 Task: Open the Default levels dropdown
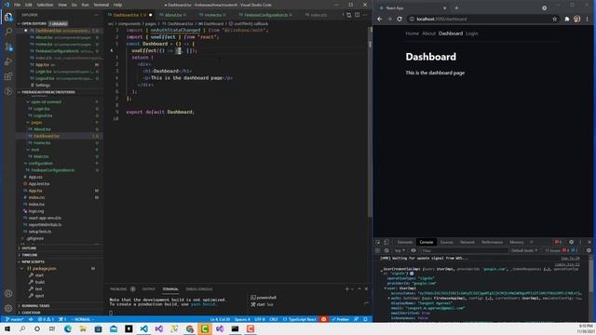pyautogui.click(x=524, y=250)
